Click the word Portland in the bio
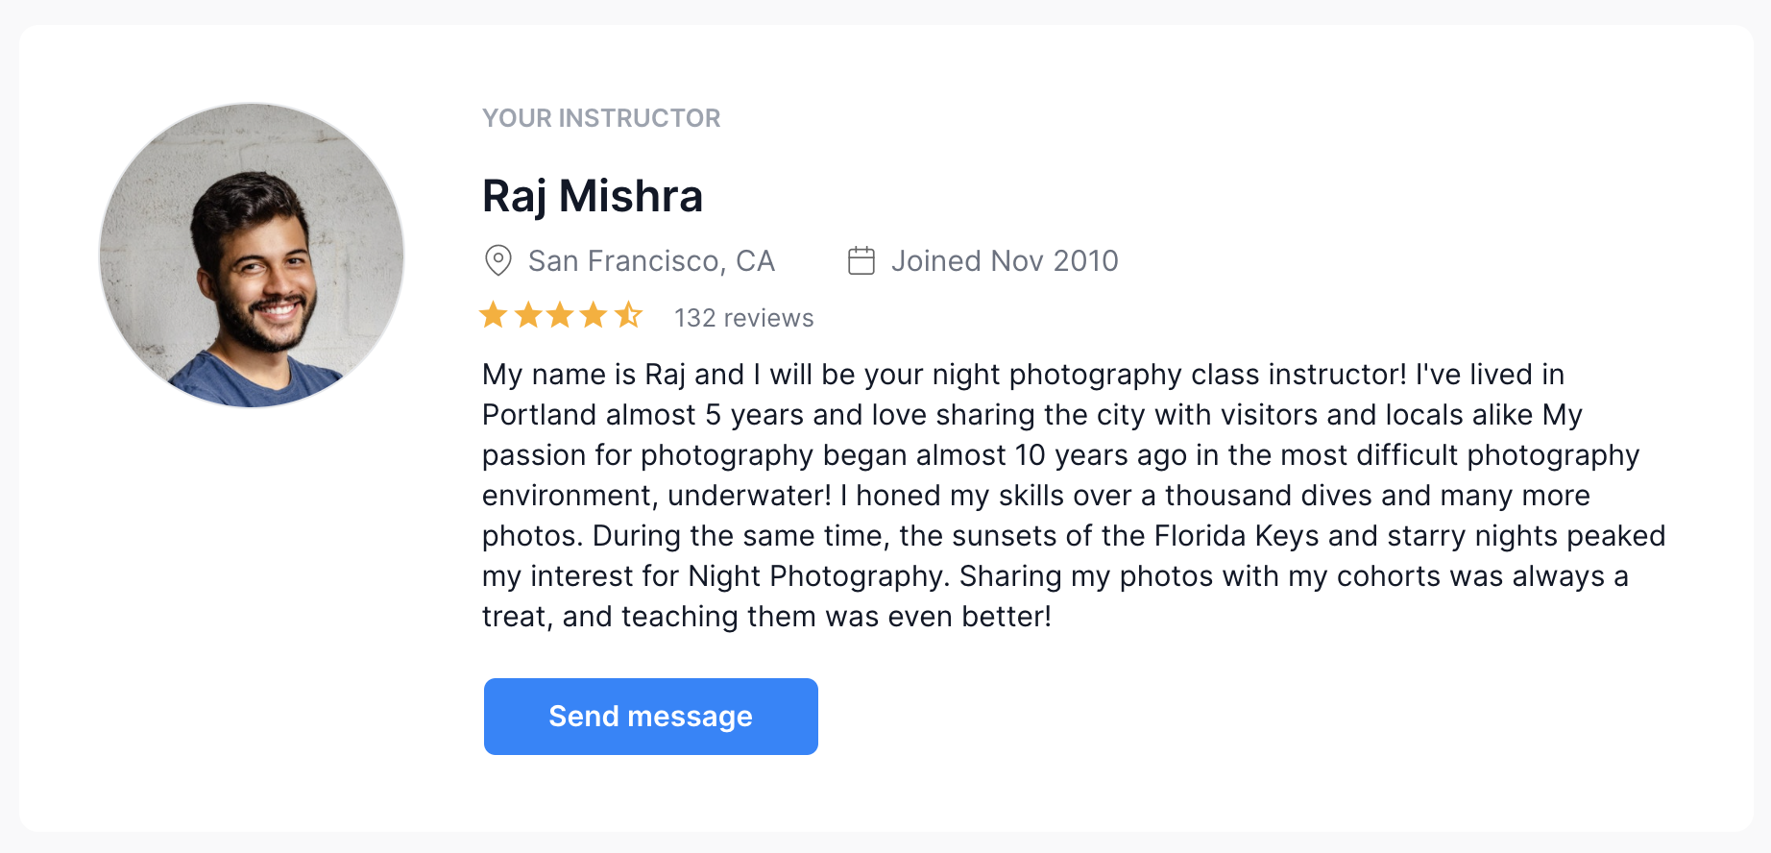 pyautogui.click(x=539, y=415)
